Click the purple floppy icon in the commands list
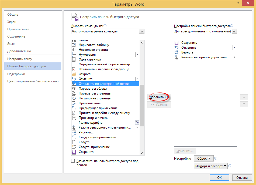This screenshot has width=256, height=185. 74,152
